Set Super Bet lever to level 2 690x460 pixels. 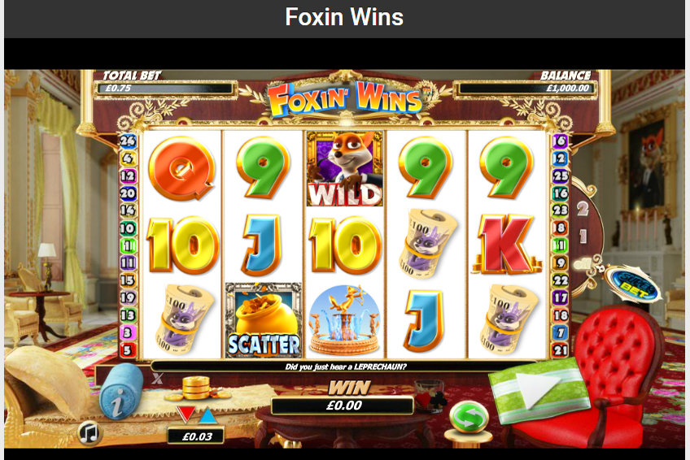tap(583, 208)
